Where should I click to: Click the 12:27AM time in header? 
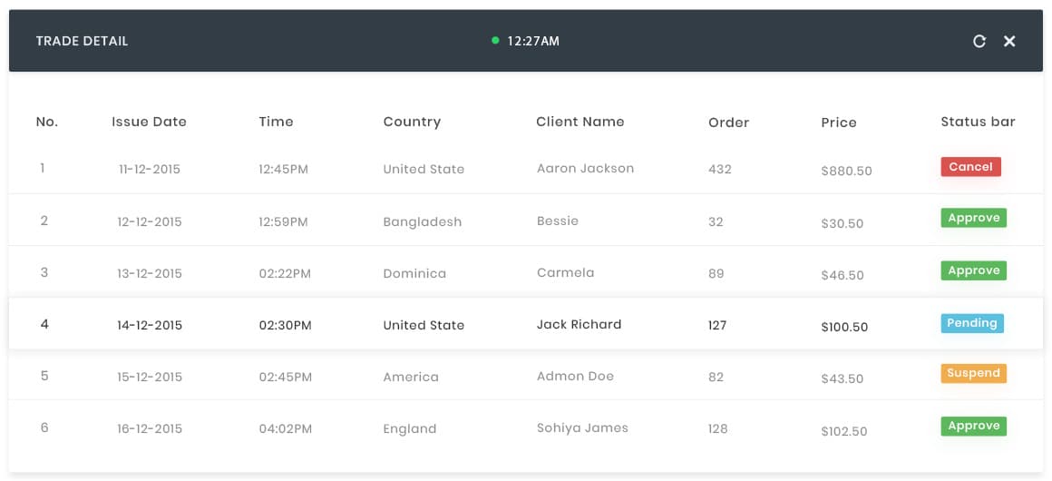tap(533, 41)
